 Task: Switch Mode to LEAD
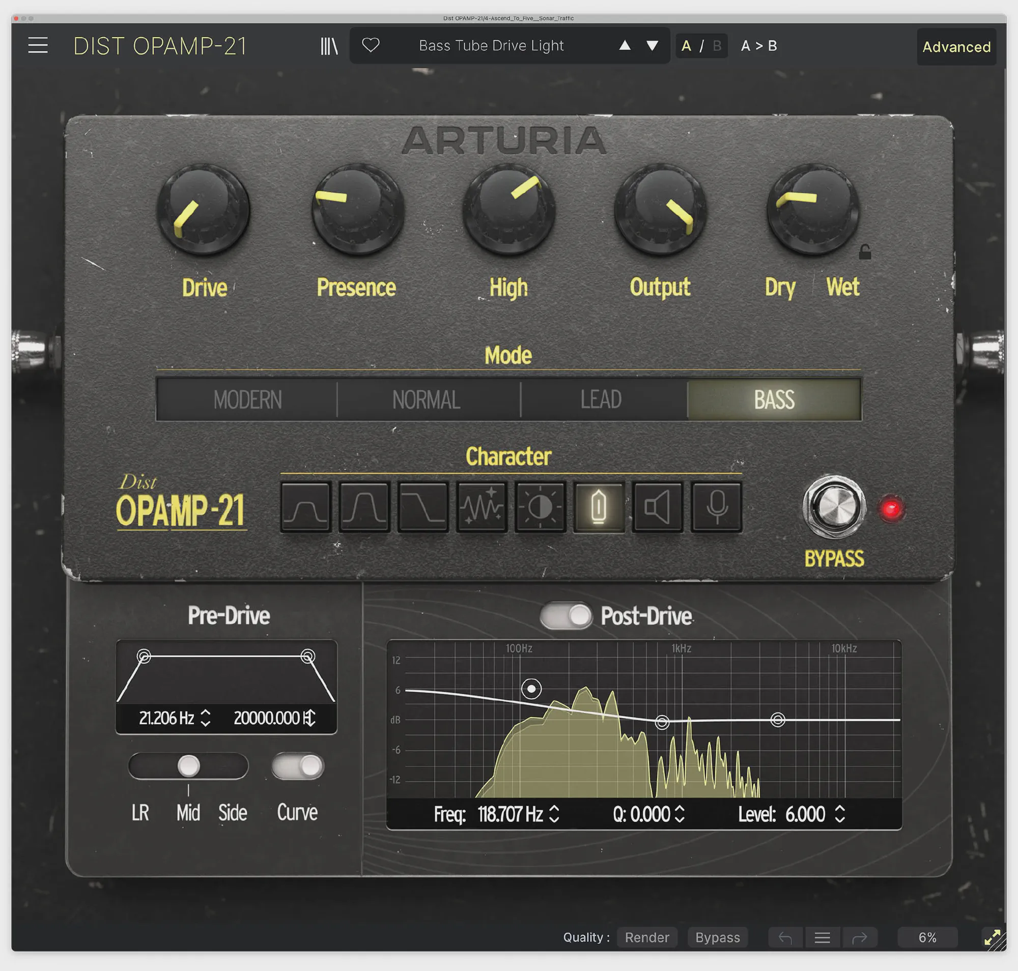(x=601, y=400)
